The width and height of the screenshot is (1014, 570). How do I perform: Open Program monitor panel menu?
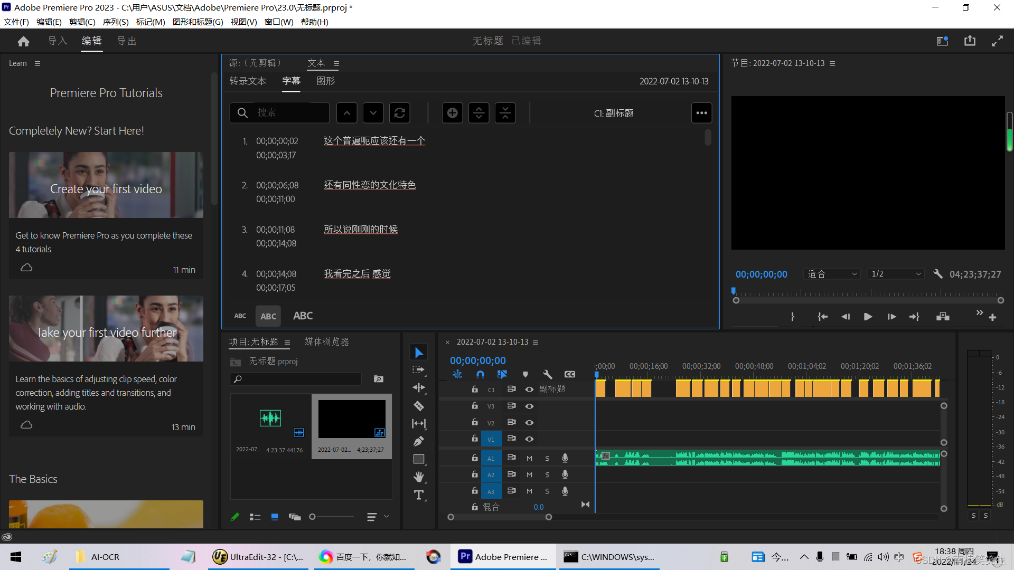tap(832, 63)
